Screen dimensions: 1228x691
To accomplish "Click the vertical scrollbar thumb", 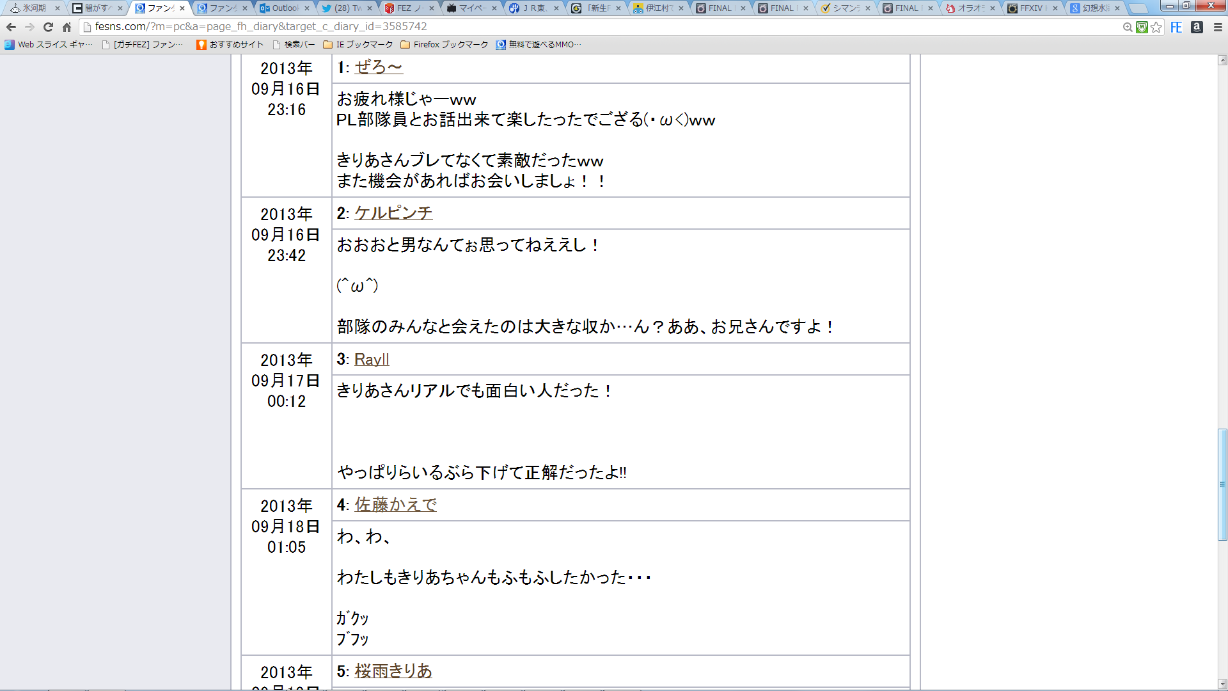I will [x=1222, y=484].
